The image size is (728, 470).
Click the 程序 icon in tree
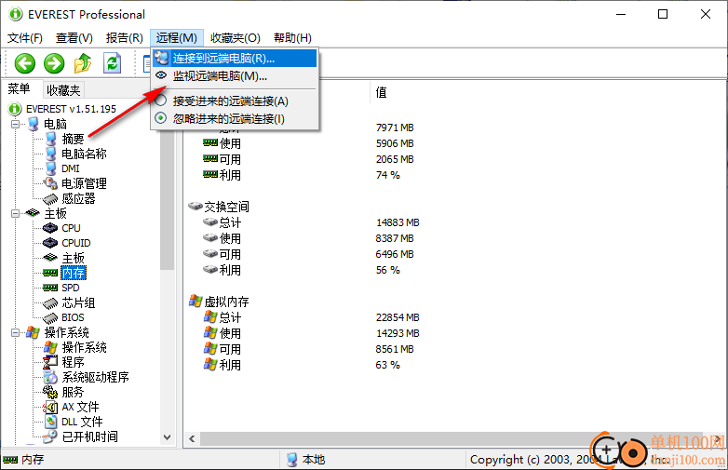pos(50,362)
